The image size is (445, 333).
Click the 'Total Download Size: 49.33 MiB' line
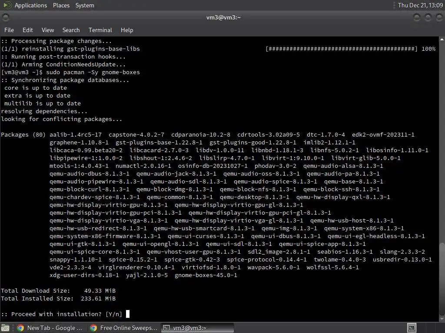[x=58, y=291]
